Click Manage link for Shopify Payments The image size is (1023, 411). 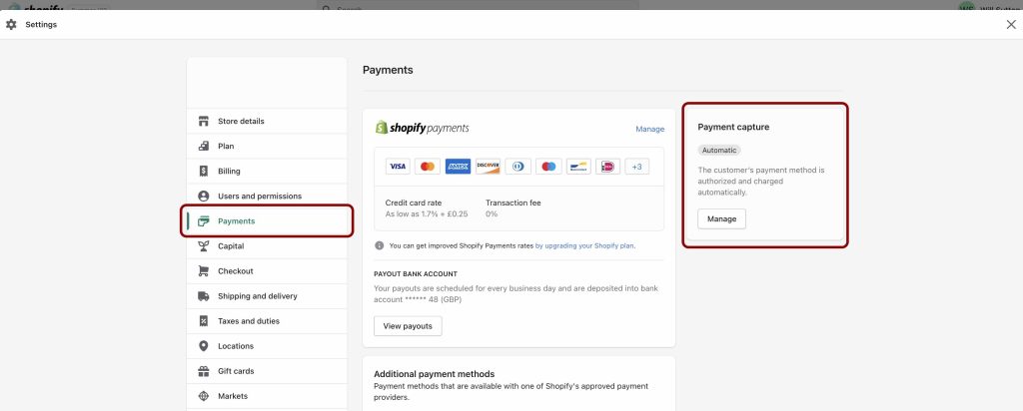[x=649, y=129]
